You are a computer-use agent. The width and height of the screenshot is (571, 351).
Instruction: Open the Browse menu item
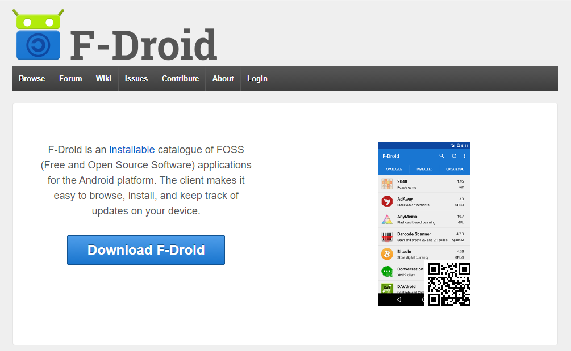tap(32, 78)
